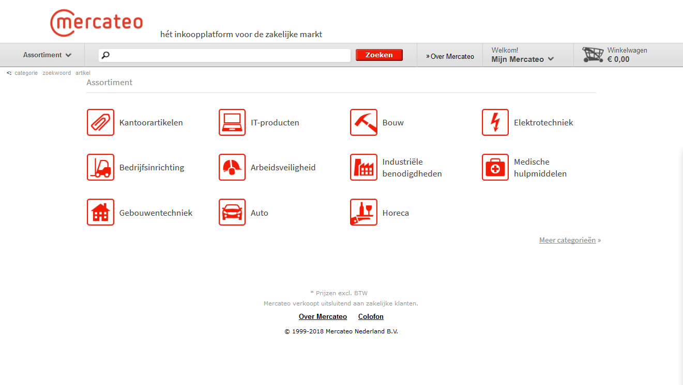This screenshot has width=683, height=385.
Task: Go to the Gebouwentechniek text link
Action: (x=156, y=213)
